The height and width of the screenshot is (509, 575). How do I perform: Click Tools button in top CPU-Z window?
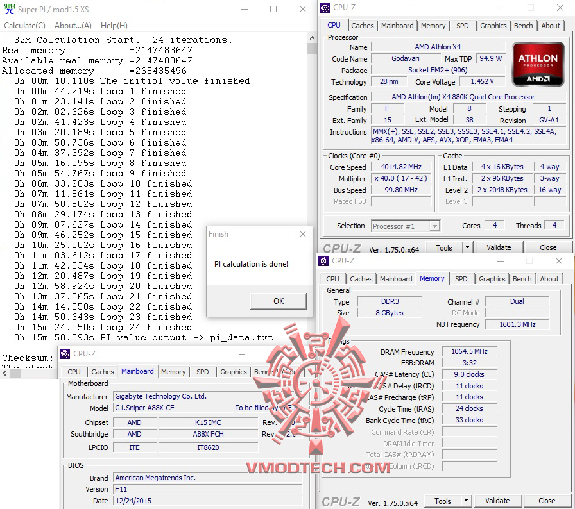[443, 248]
